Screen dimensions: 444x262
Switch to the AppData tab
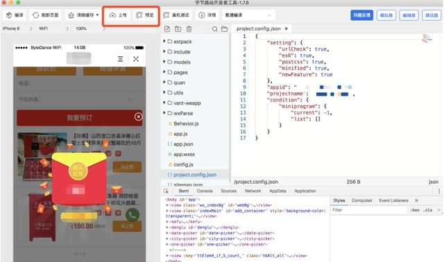pyautogui.click(x=277, y=191)
